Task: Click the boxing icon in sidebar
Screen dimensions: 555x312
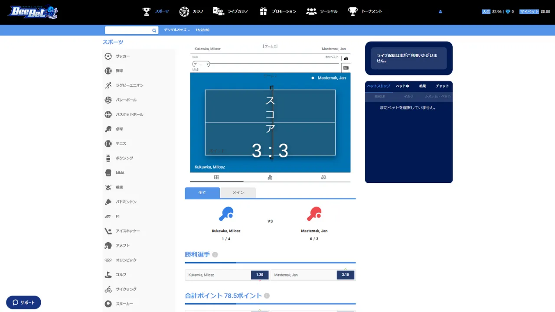Action: click(x=108, y=158)
